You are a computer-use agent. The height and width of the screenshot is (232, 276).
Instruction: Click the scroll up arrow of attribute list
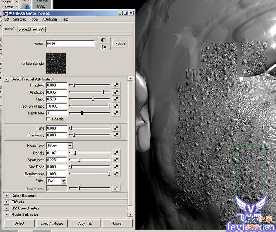pyautogui.click(x=130, y=79)
